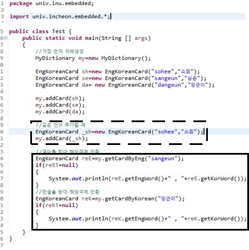Click 'MyDictionary my=new MyDictionary();' line
249x250 pixels.
click(93, 58)
